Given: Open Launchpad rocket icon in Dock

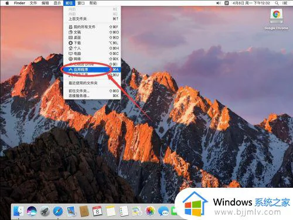Looking at the screenshot, I should [x=45, y=211].
